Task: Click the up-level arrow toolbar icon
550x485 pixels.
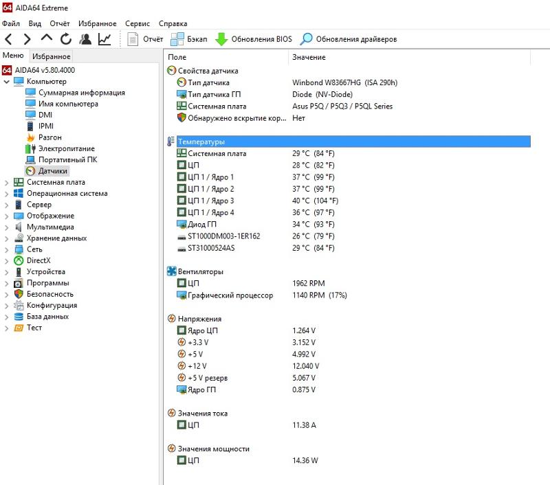Action: pos(46,38)
